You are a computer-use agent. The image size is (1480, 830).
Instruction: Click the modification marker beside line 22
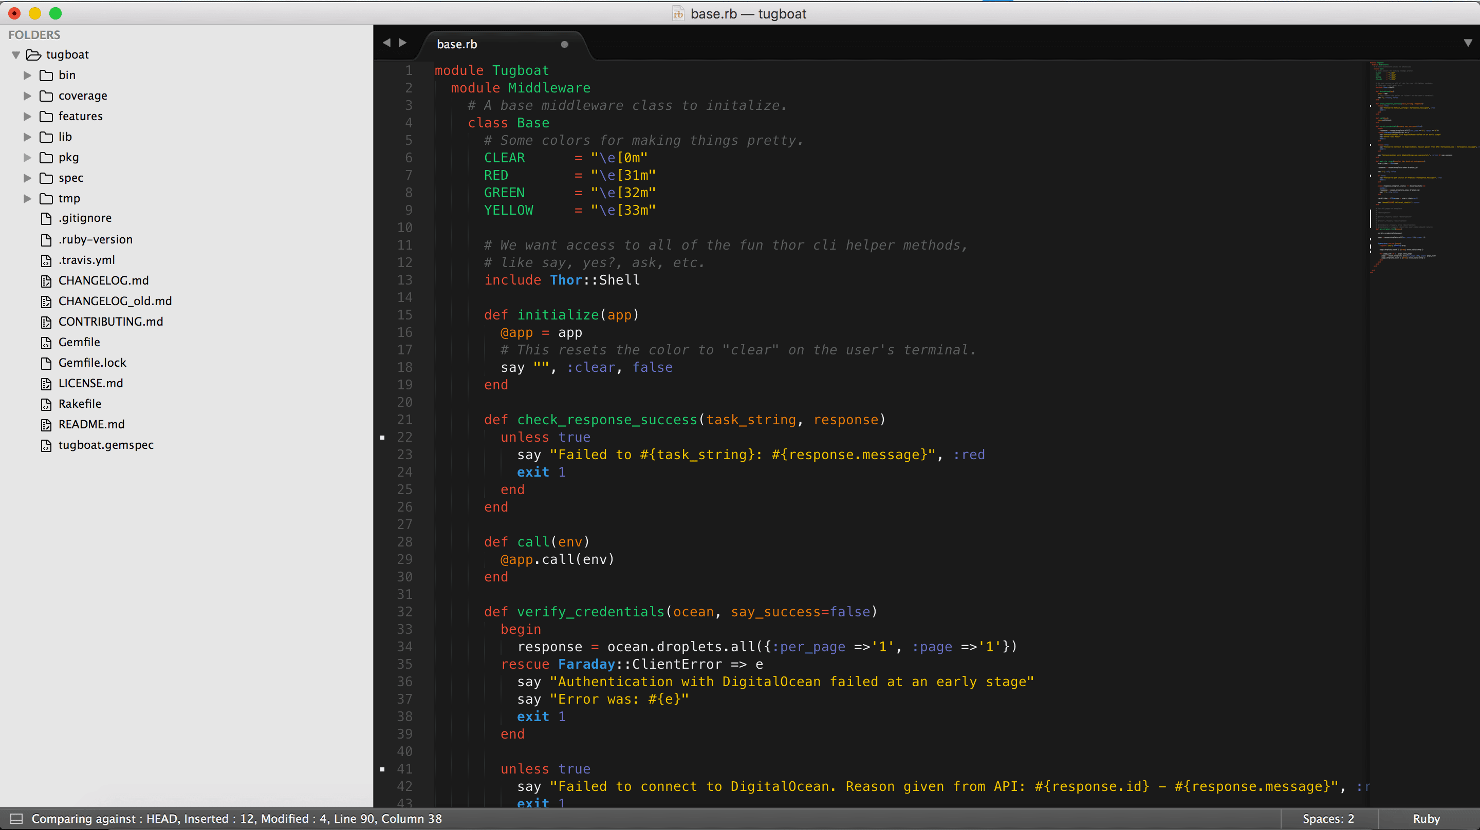tap(383, 437)
